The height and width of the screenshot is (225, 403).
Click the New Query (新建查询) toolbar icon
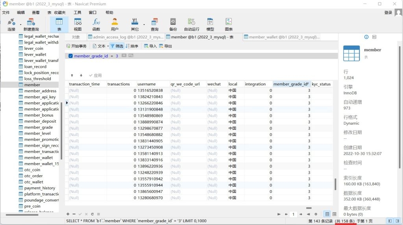tap(31, 24)
